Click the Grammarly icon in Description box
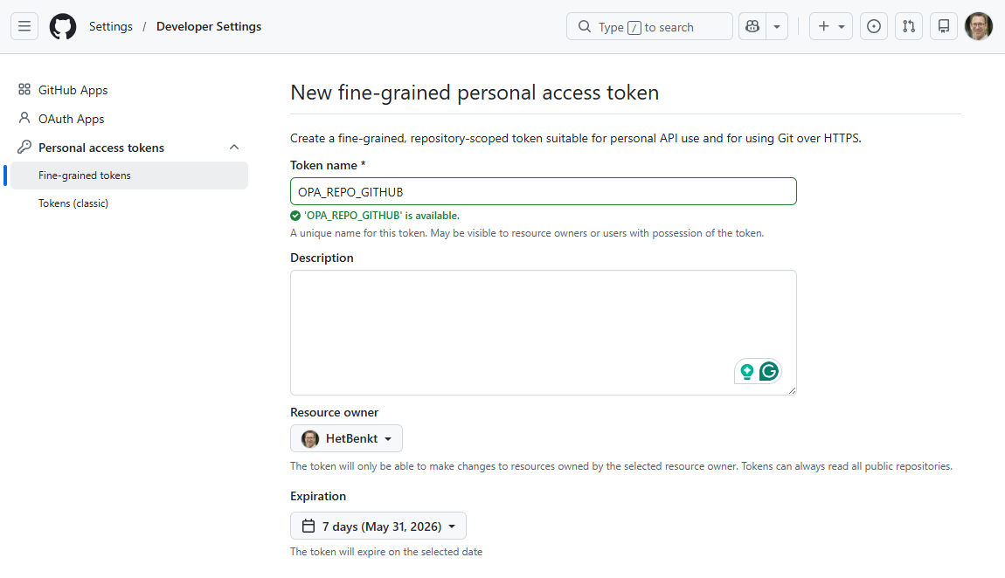 click(x=769, y=371)
